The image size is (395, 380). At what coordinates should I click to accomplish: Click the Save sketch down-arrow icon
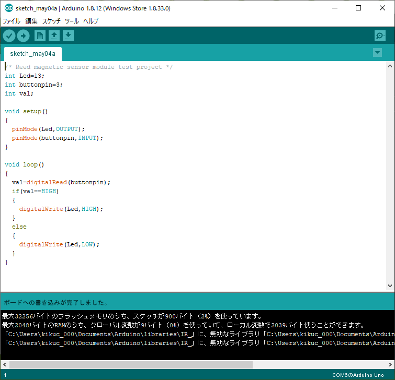tap(69, 35)
